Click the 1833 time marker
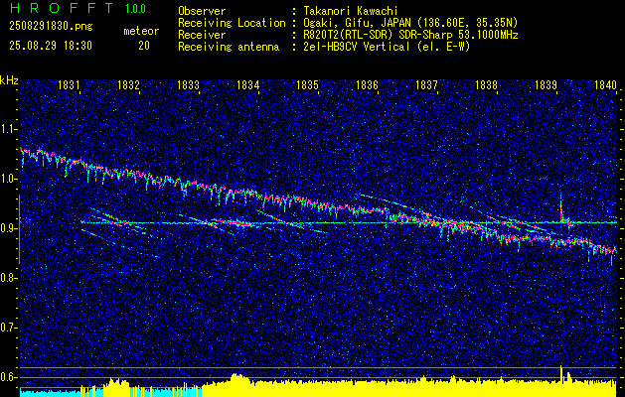This screenshot has height=397, width=625. point(188,84)
